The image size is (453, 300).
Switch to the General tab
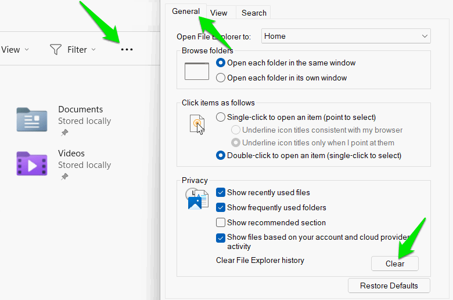(186, 11)
